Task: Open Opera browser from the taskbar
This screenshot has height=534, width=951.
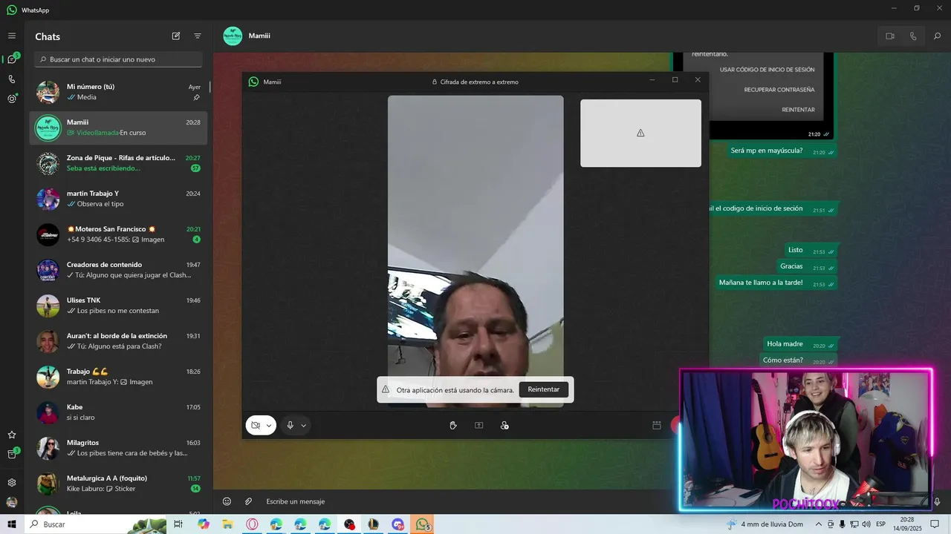Action: click(x=252, y=524)
